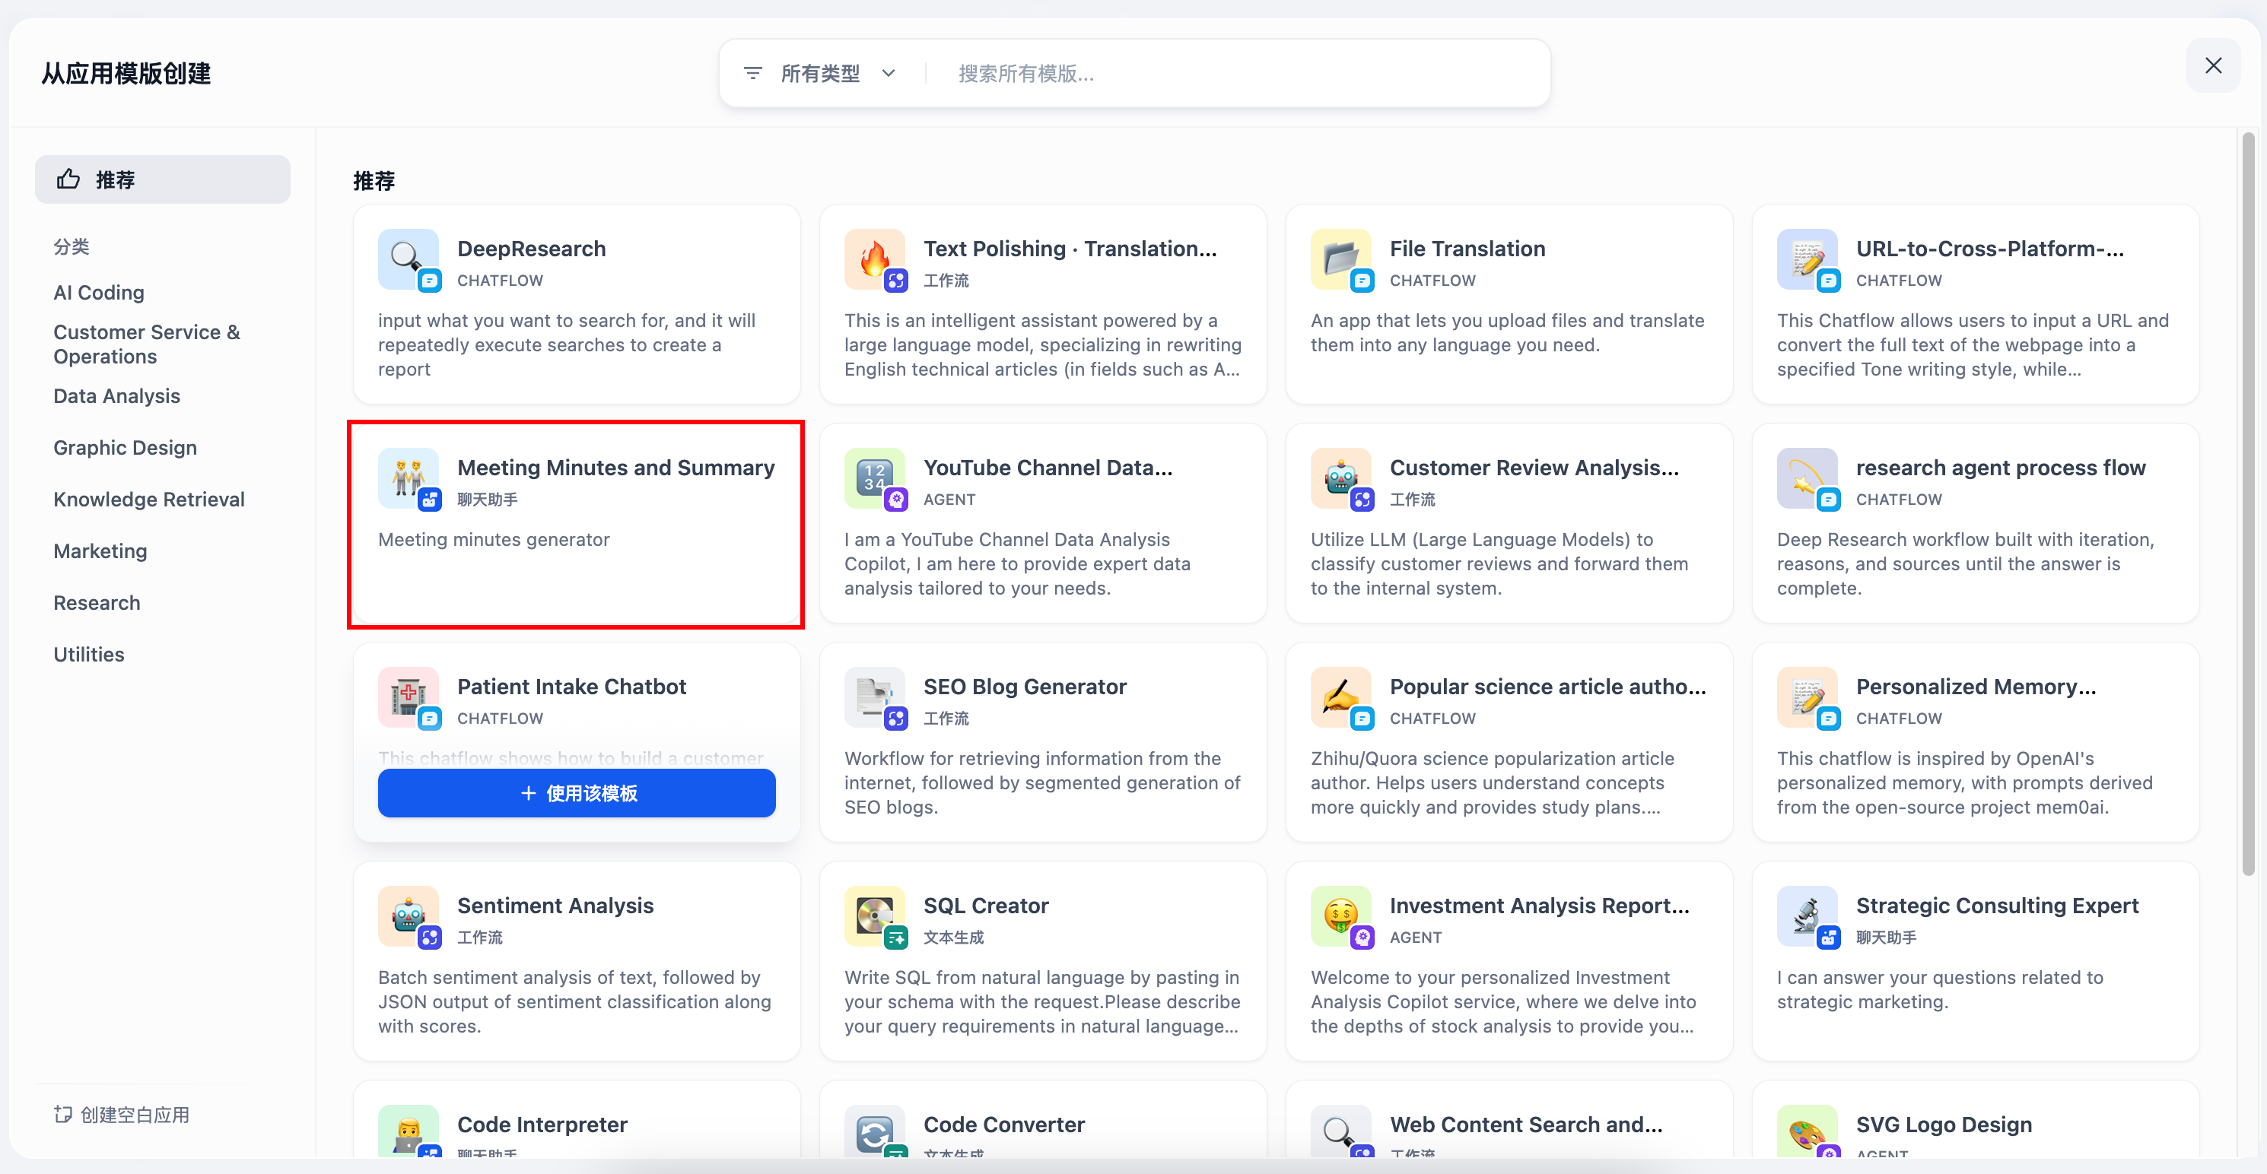Select the Marketing category
This screenshot has width=2267, height=1174.
(x=100, y=551)
